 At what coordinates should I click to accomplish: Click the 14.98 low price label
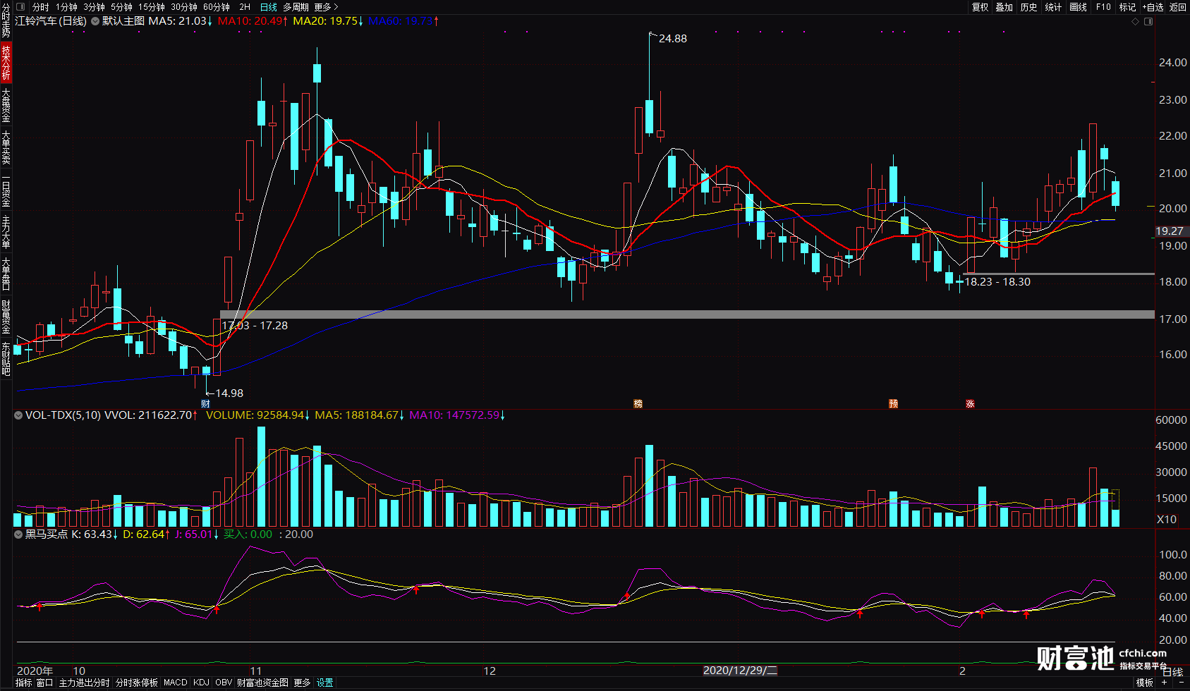point(229,393)
